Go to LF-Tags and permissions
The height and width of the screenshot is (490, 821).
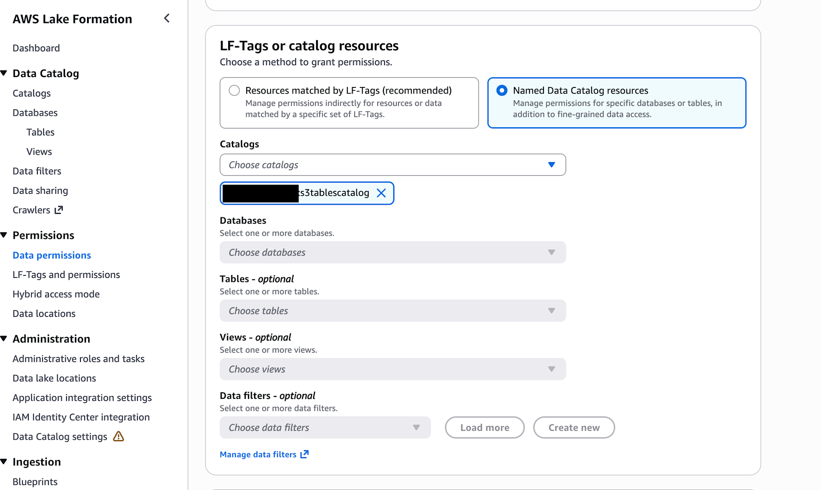[x=66, y=275]
